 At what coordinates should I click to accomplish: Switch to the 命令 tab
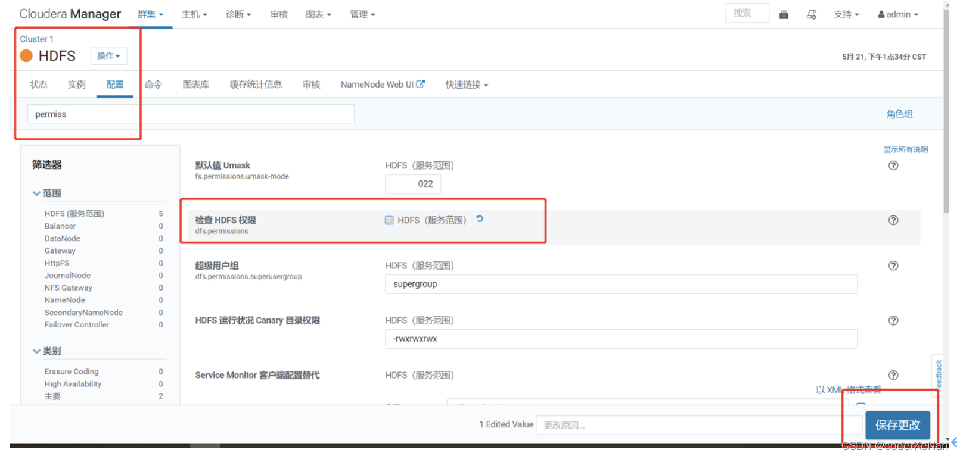point(153,85)
